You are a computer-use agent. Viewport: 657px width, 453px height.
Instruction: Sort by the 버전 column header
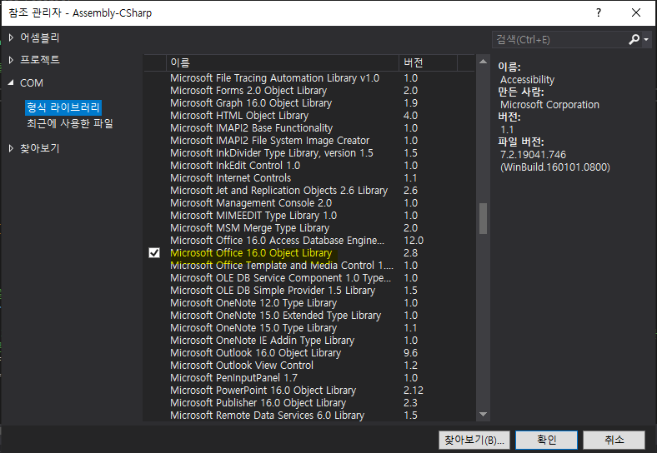coord(428,62)
